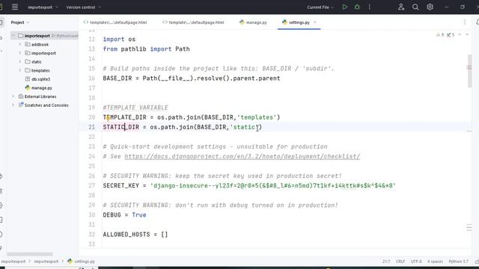The image size is (479, 269).
Task: Open editor tab options three-dot menu
Action: (465, 22)
